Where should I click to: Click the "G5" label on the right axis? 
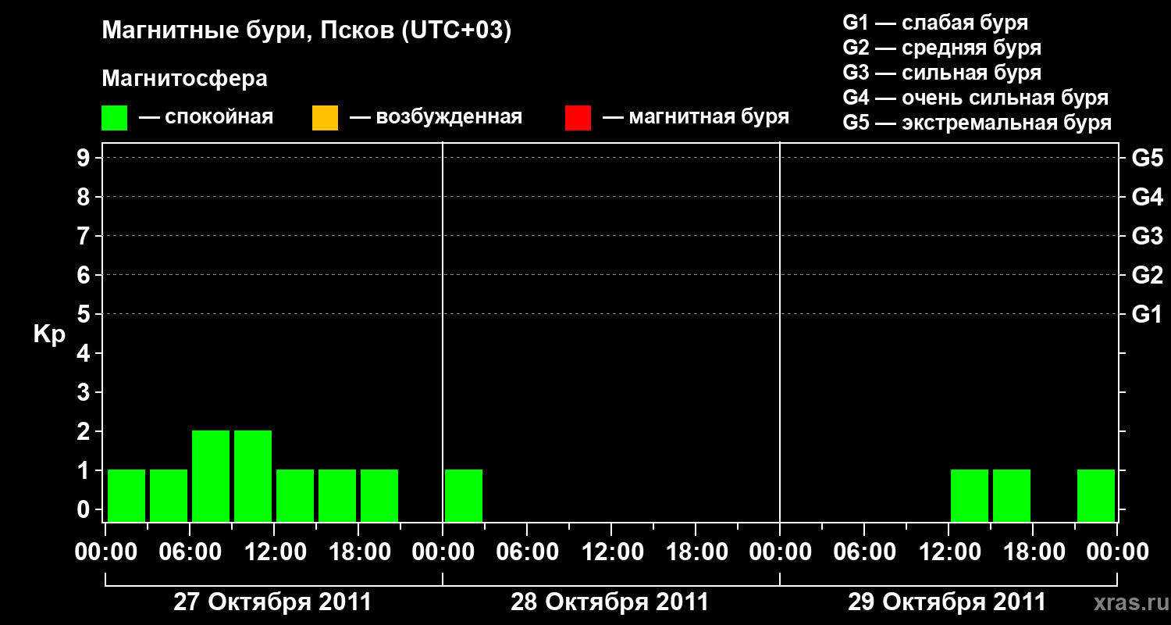point(1147,158)
